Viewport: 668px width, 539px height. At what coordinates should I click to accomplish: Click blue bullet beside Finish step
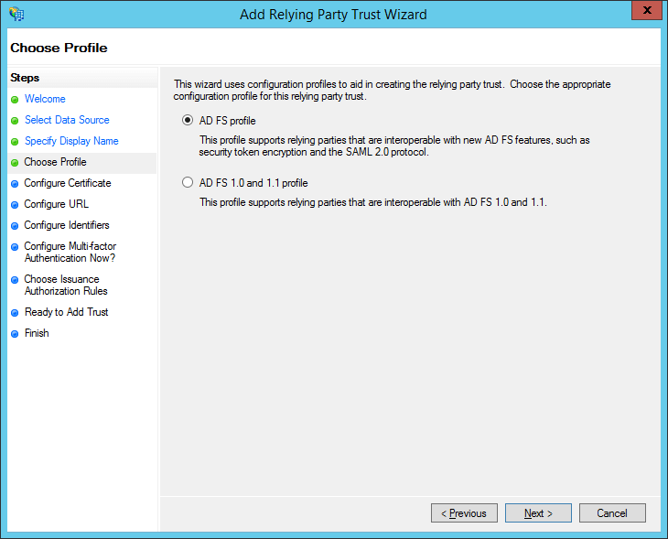15,334
